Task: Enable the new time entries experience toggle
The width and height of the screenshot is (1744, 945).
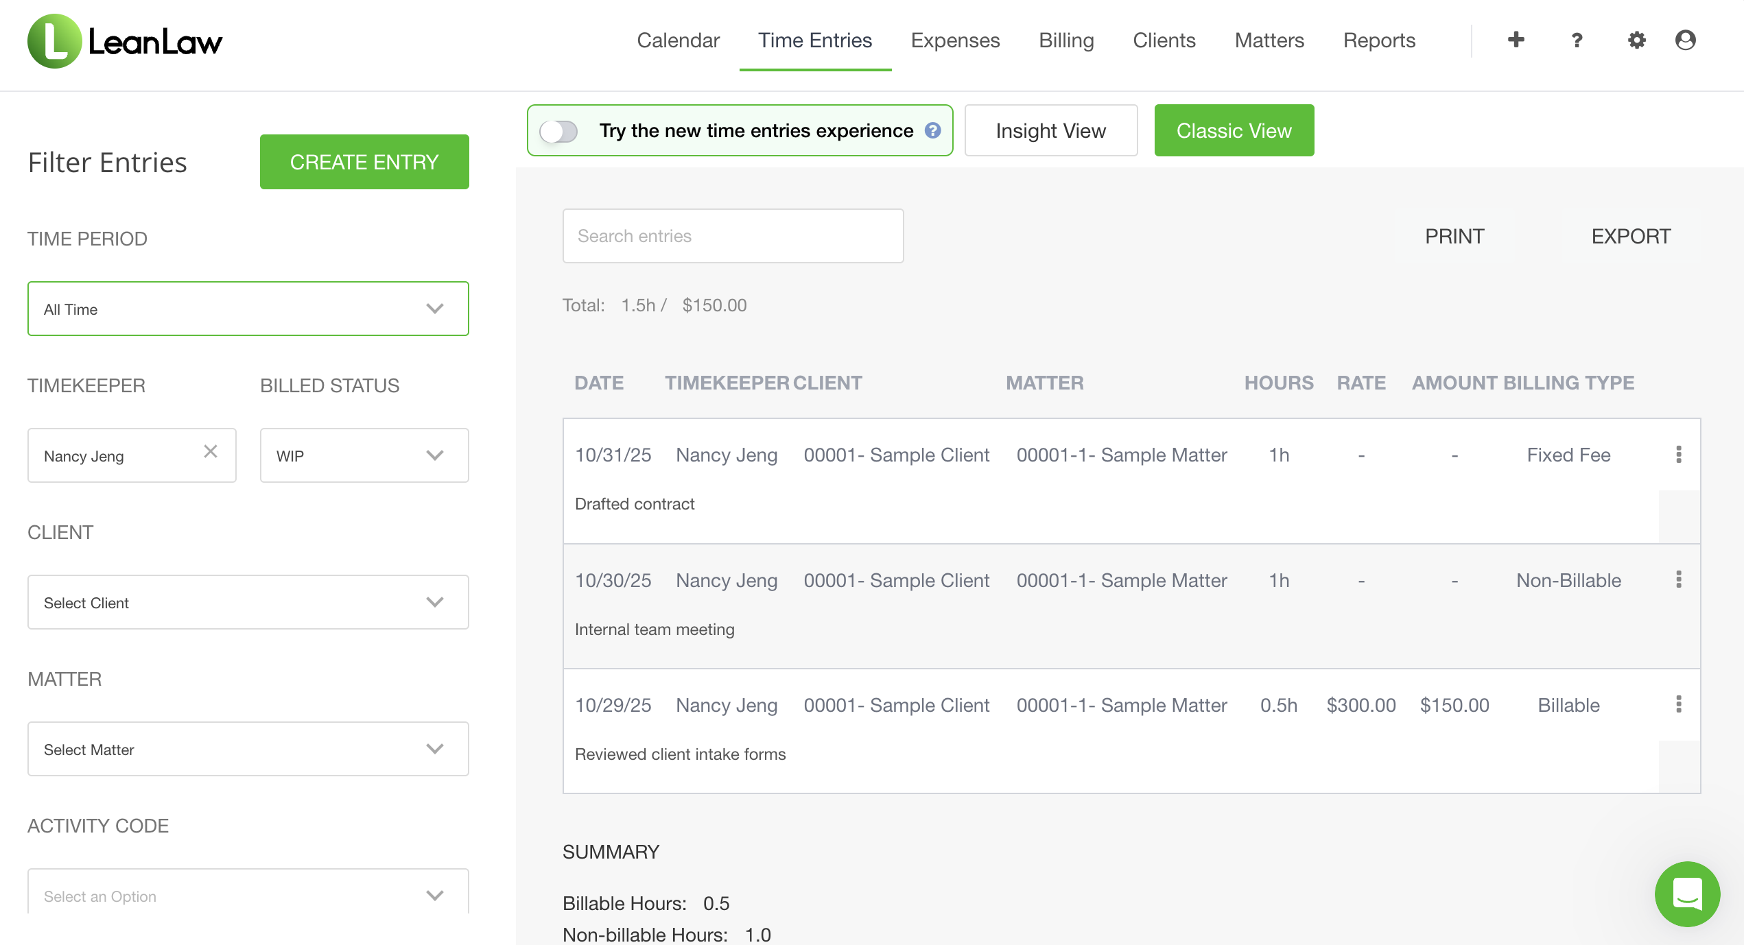Action: [x=558, y=131]
